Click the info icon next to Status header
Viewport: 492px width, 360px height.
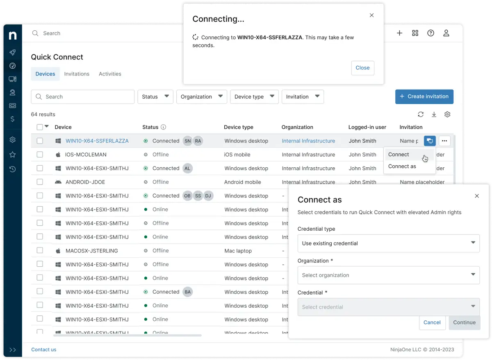click(163, 127)
